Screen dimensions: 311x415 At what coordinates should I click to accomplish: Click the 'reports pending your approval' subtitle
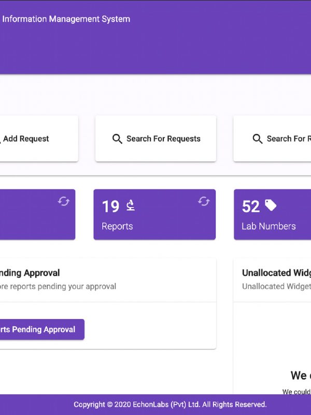click(58, 286)
